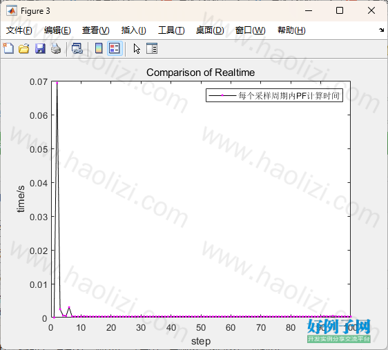Click the Link Plot toolbar icon
Screen dimensions: 388x350
77,48
